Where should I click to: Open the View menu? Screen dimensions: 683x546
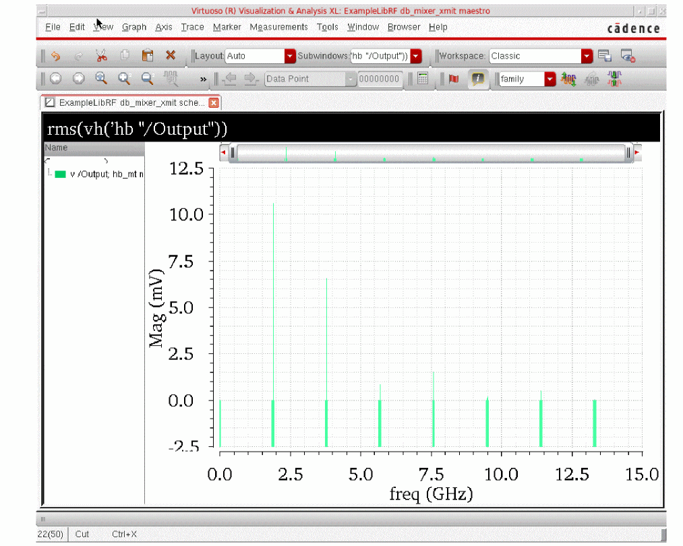(103, 27)
